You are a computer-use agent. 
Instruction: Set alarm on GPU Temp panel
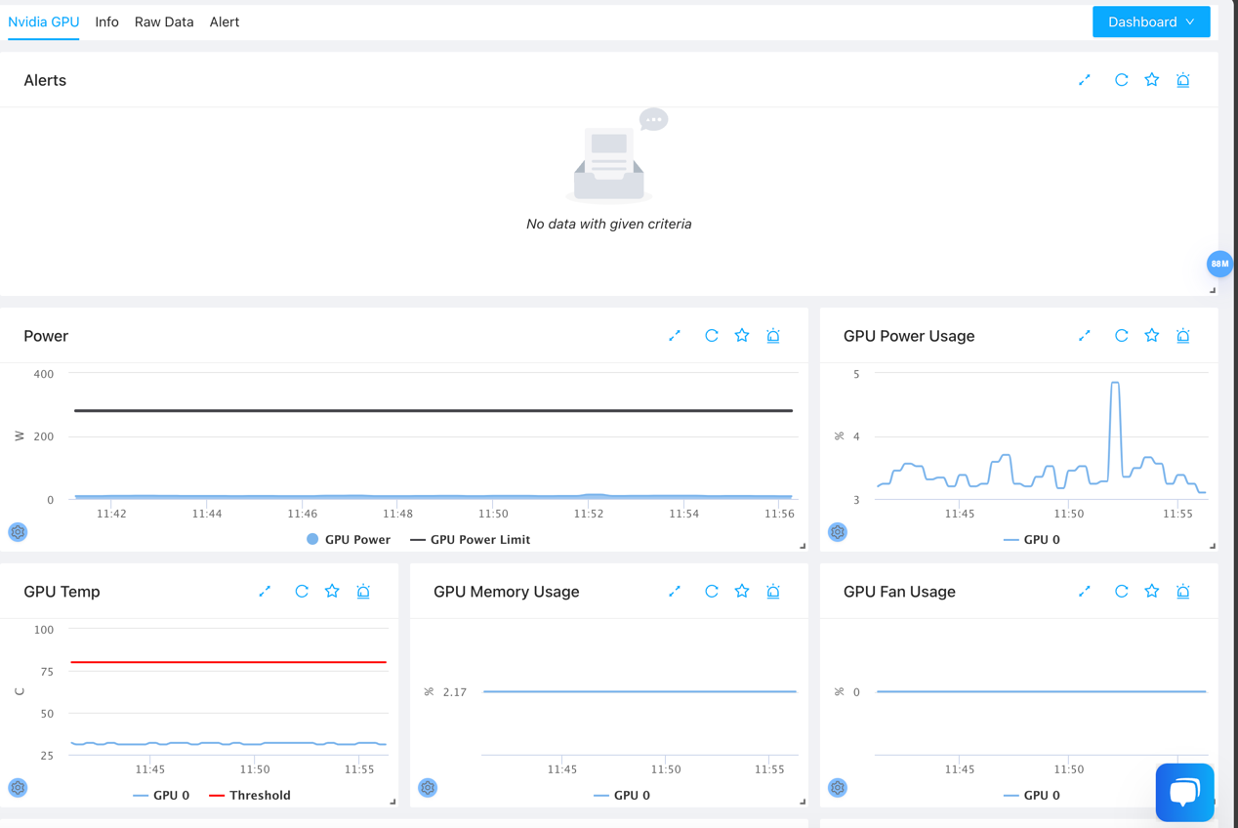[363, 592]
